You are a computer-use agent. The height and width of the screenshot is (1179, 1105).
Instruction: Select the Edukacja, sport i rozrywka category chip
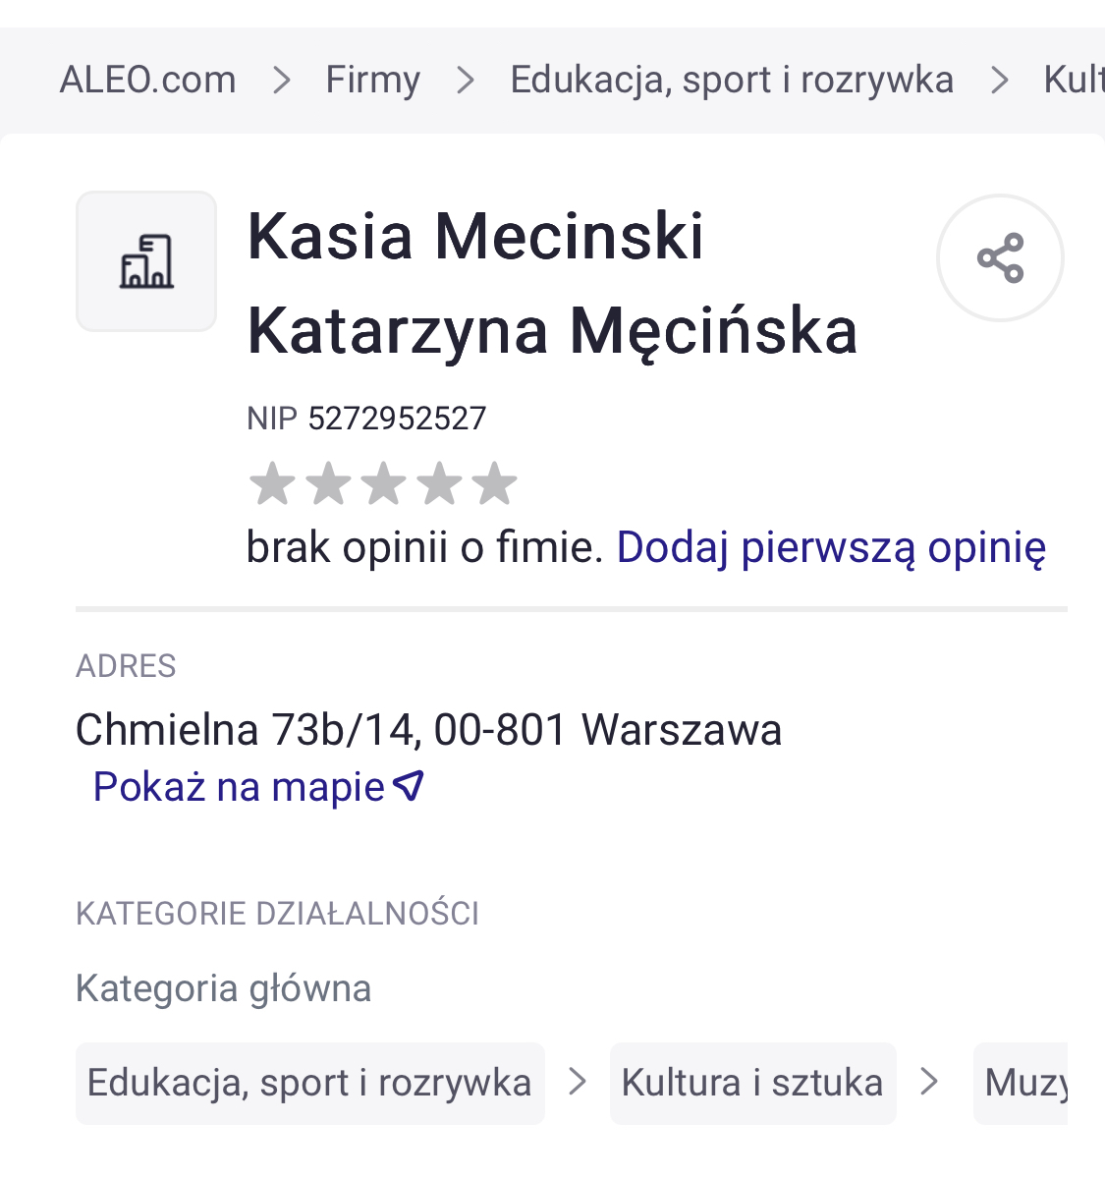point(309,1083)
